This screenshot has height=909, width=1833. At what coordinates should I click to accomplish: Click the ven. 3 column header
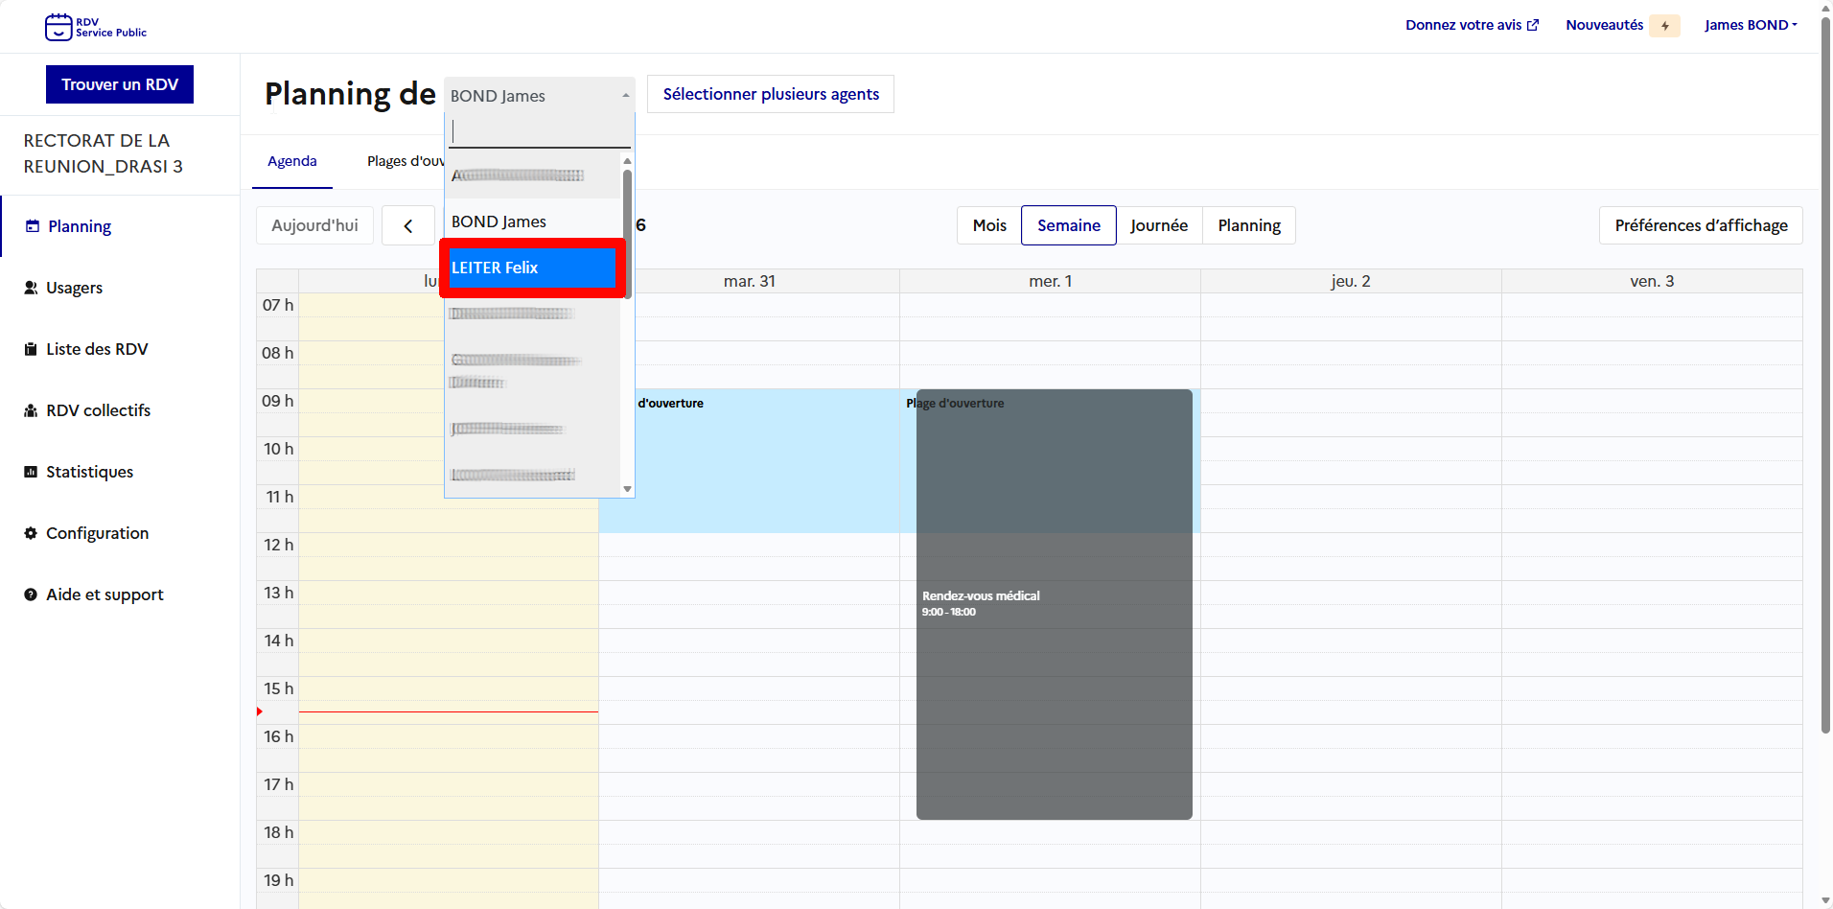[x=1652, y=281]
